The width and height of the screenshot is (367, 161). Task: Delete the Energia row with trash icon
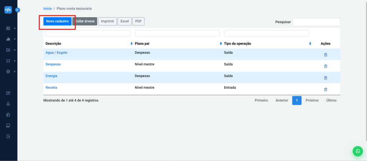pos(325,78)
